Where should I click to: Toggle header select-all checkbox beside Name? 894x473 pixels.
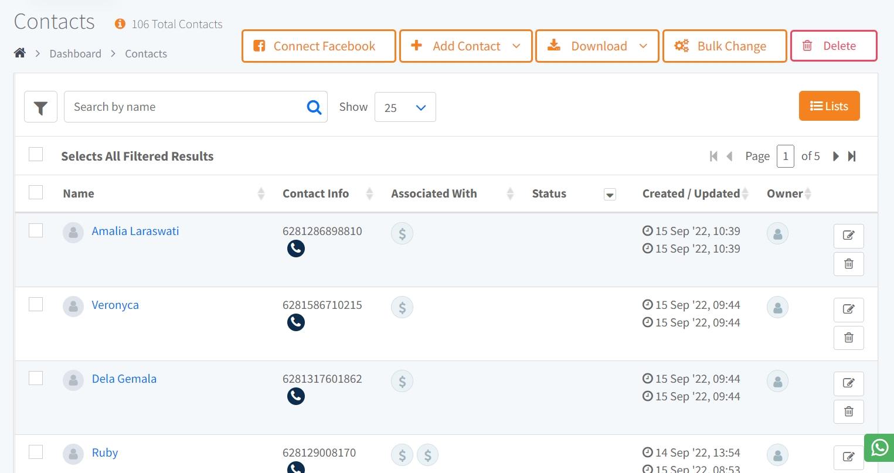coord(36,192)
